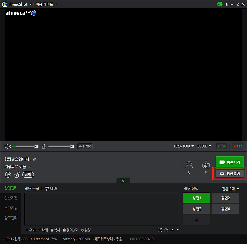Click the 방송시작 start broadcast button

point(230,162)
